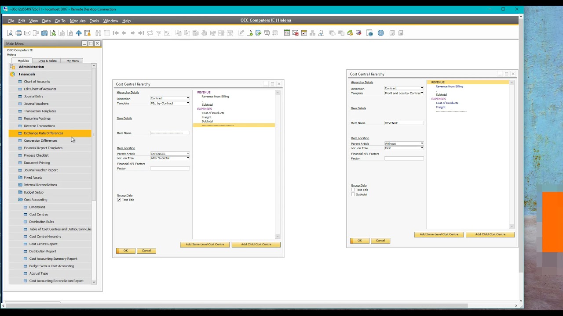
Task: Open Loc. on Tree dropdown After Subtotal
Action: [x=188, y=158]
